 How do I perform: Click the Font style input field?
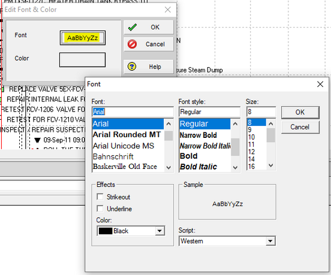[209, 112]
